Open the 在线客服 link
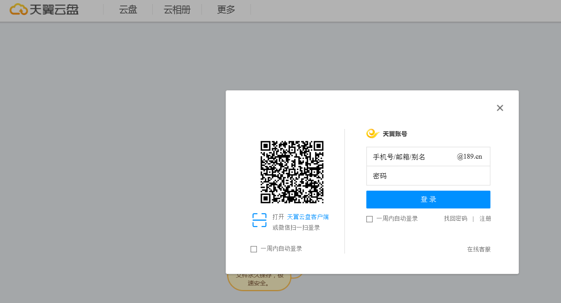 tap(479, 249)
